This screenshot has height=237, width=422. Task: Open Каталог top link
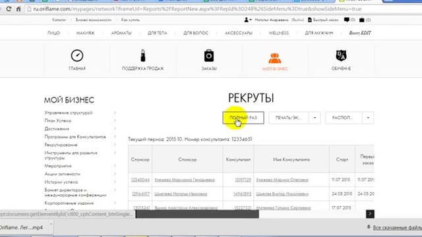click(x=59, y=20)
